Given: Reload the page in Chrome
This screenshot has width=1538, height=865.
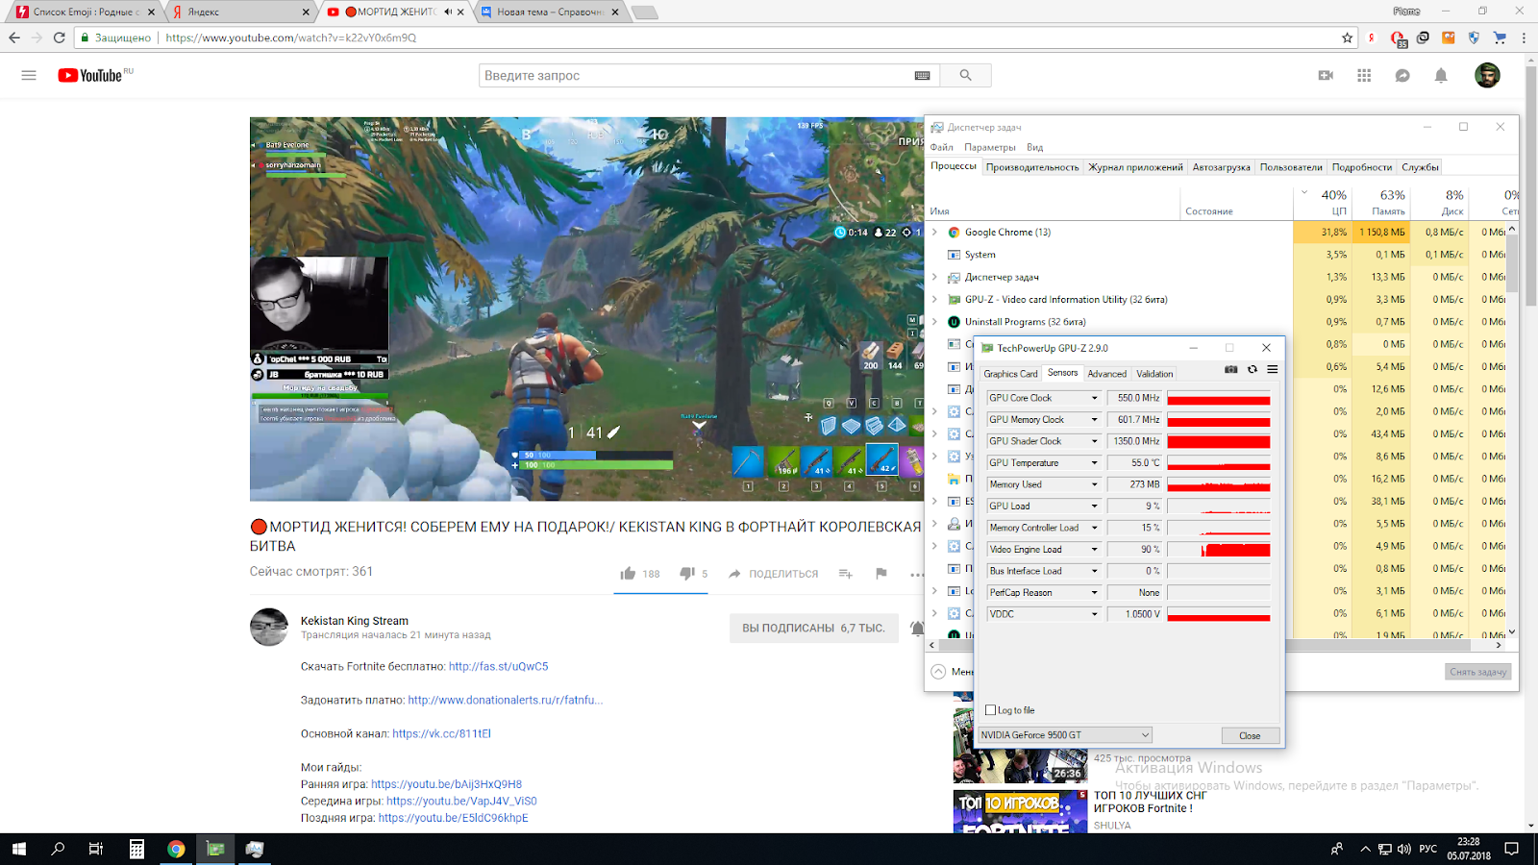Looking at the screenshot, I should point(59,37).
